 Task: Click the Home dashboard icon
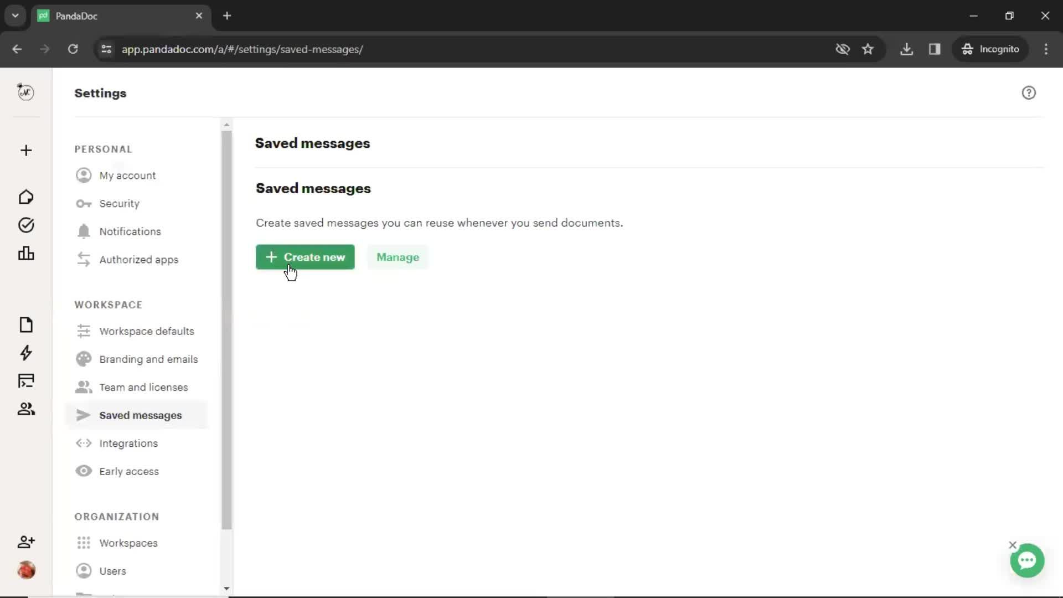tap(25, 197)
